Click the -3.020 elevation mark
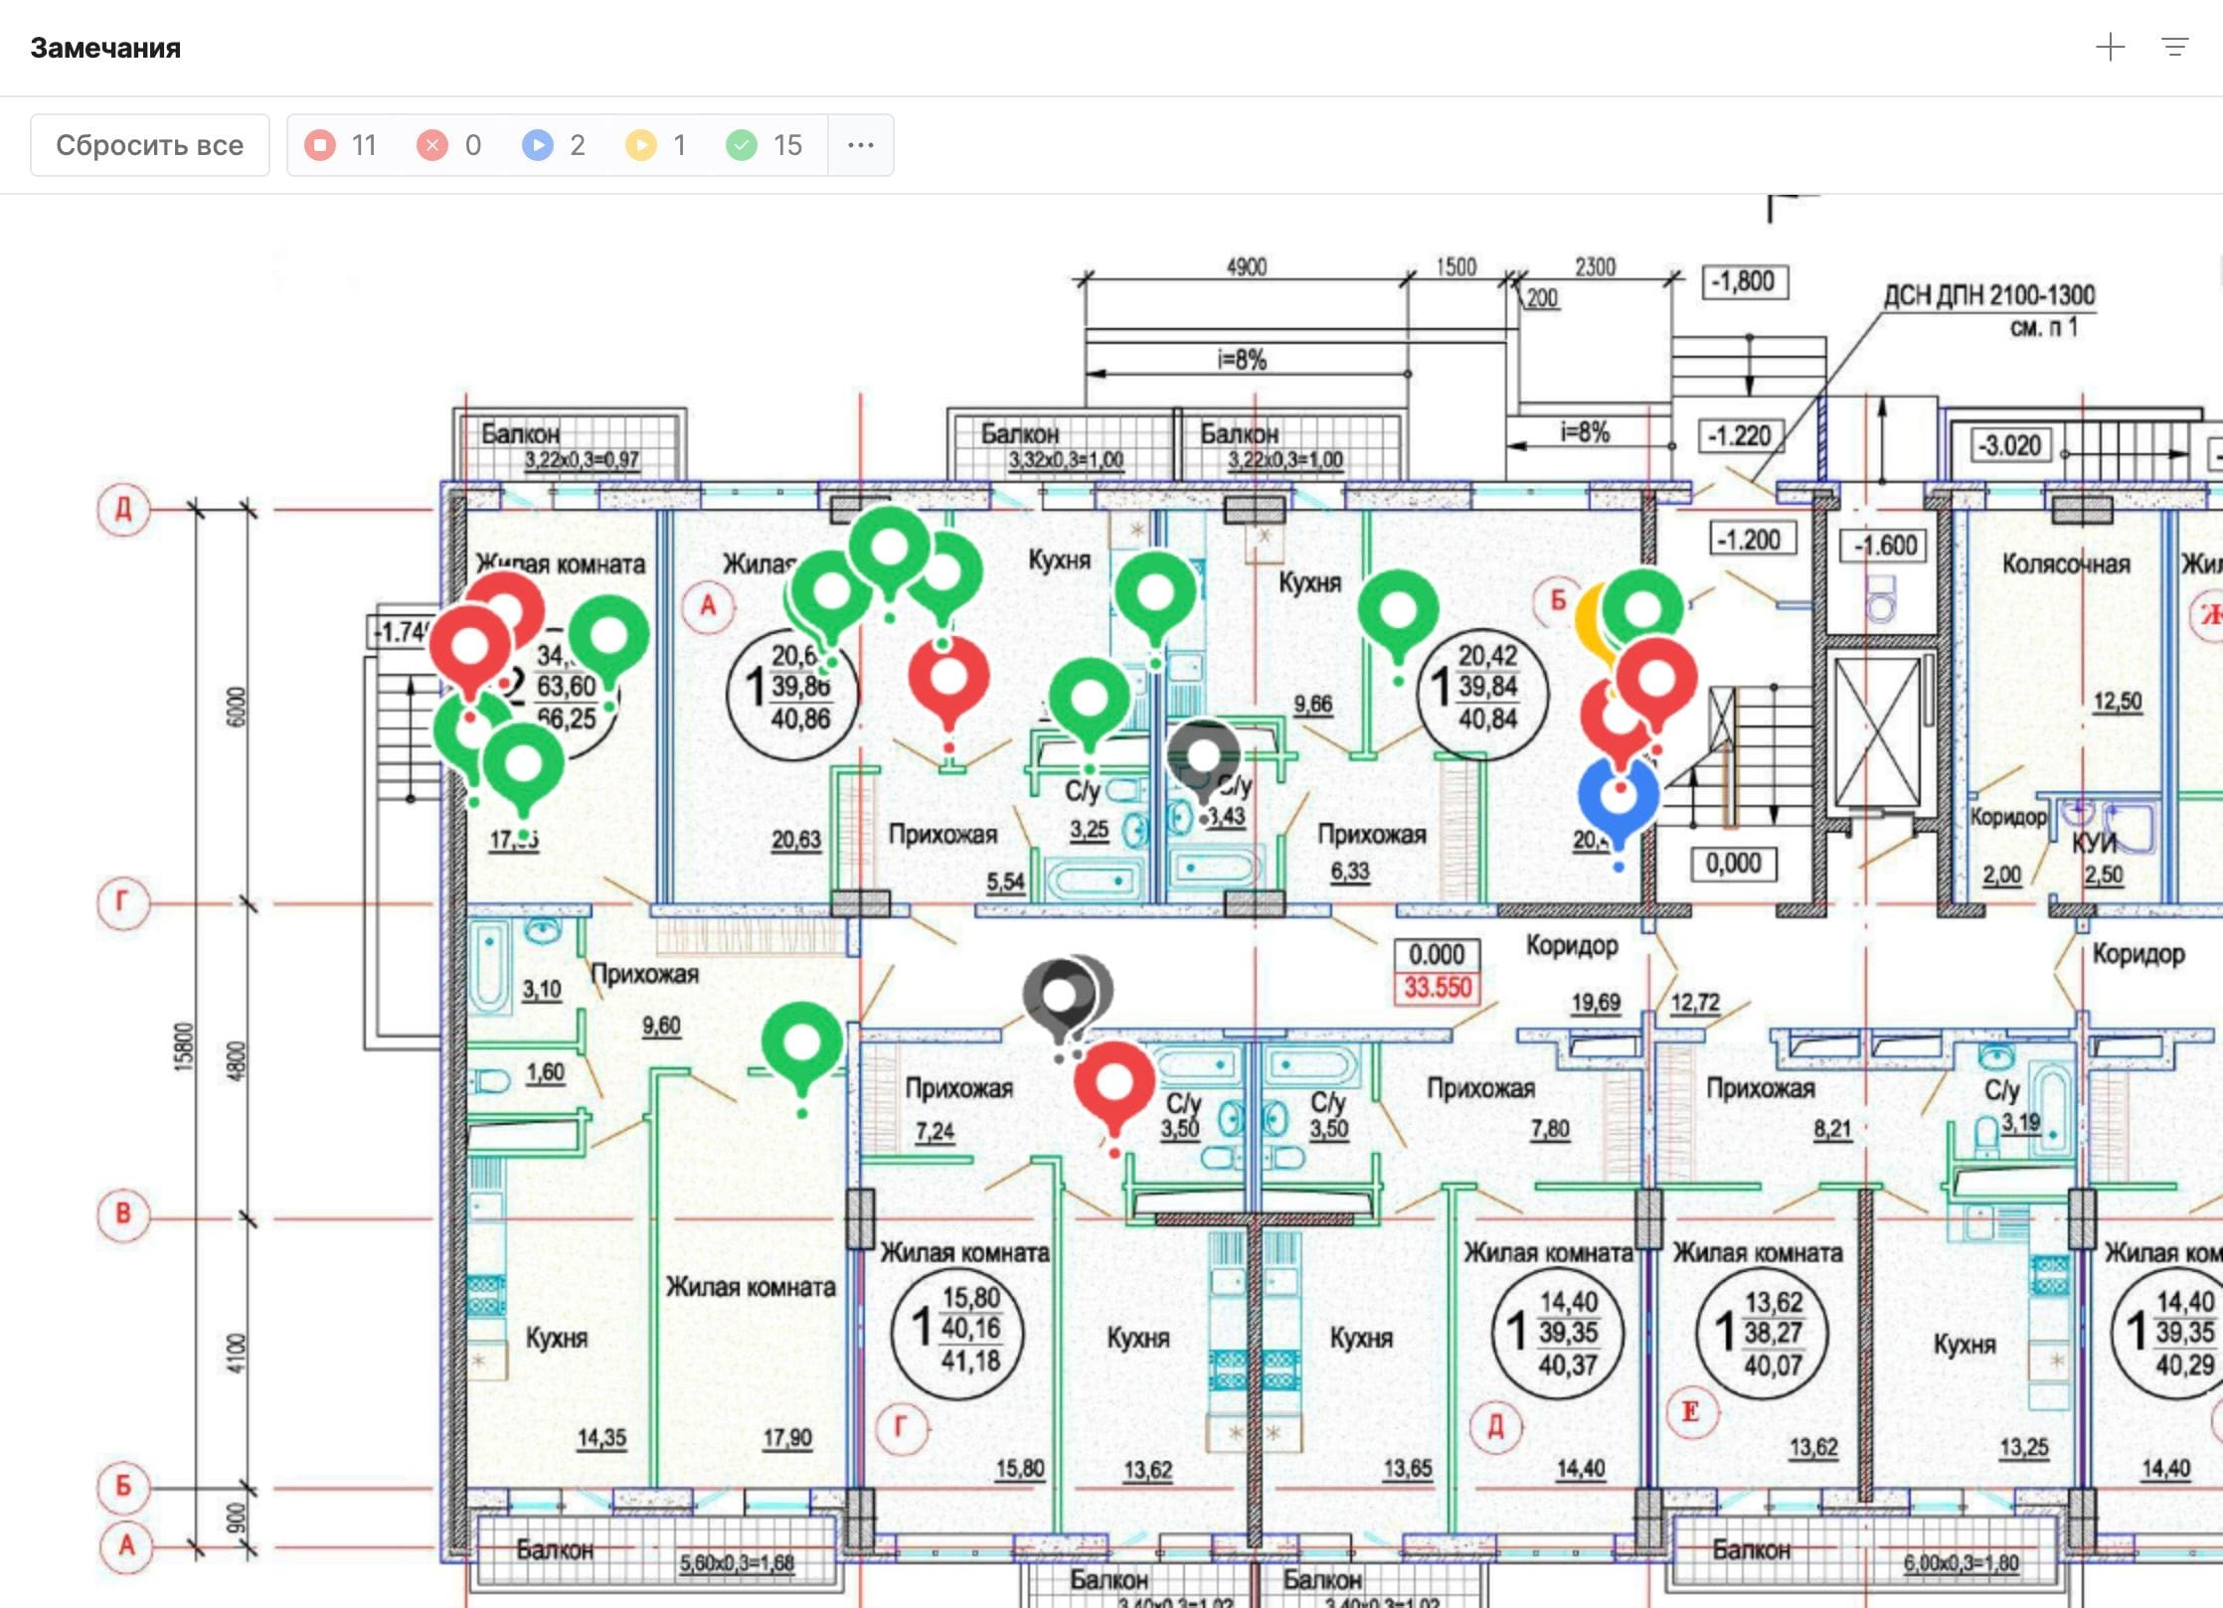This screenshot has height=1608, width=2223. coord(2010,444)
